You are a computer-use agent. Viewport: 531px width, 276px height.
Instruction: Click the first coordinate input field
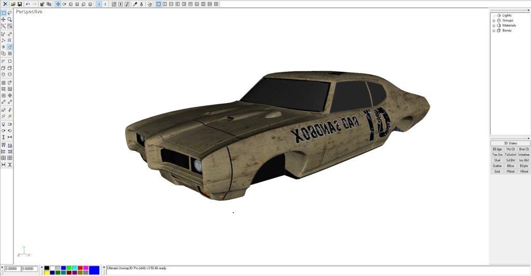click(x=12, y=269)
